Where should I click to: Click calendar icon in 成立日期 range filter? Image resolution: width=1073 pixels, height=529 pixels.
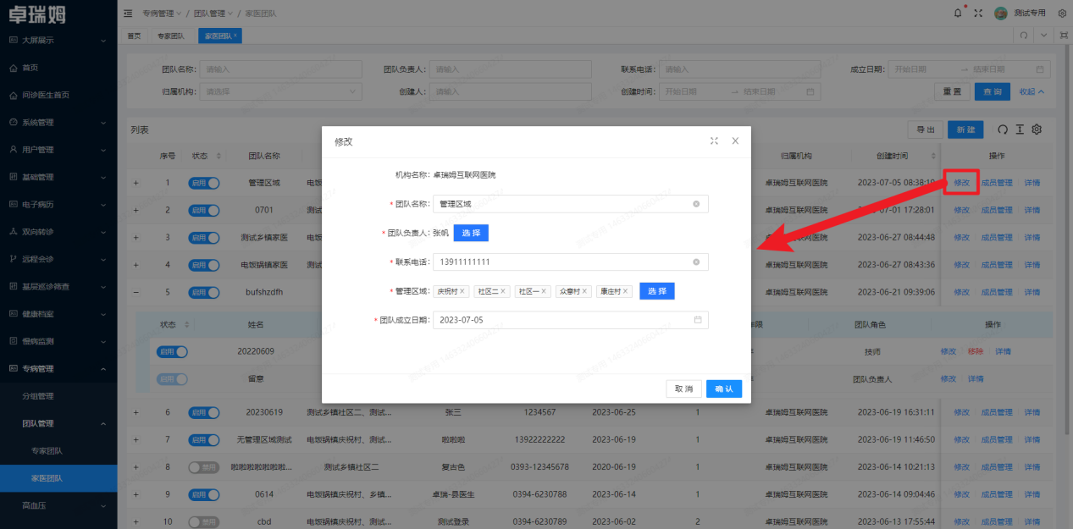point(1040,69)
